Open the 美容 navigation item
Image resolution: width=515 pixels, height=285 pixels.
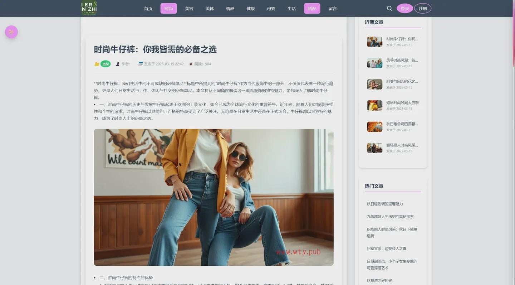[x=189, y=9]
